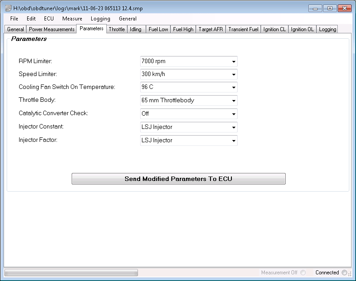Image resolution: width=356 pixels, height=281 pixels.
Task: Open the Transient Fuel tab
Action: [x=243, y=29]
